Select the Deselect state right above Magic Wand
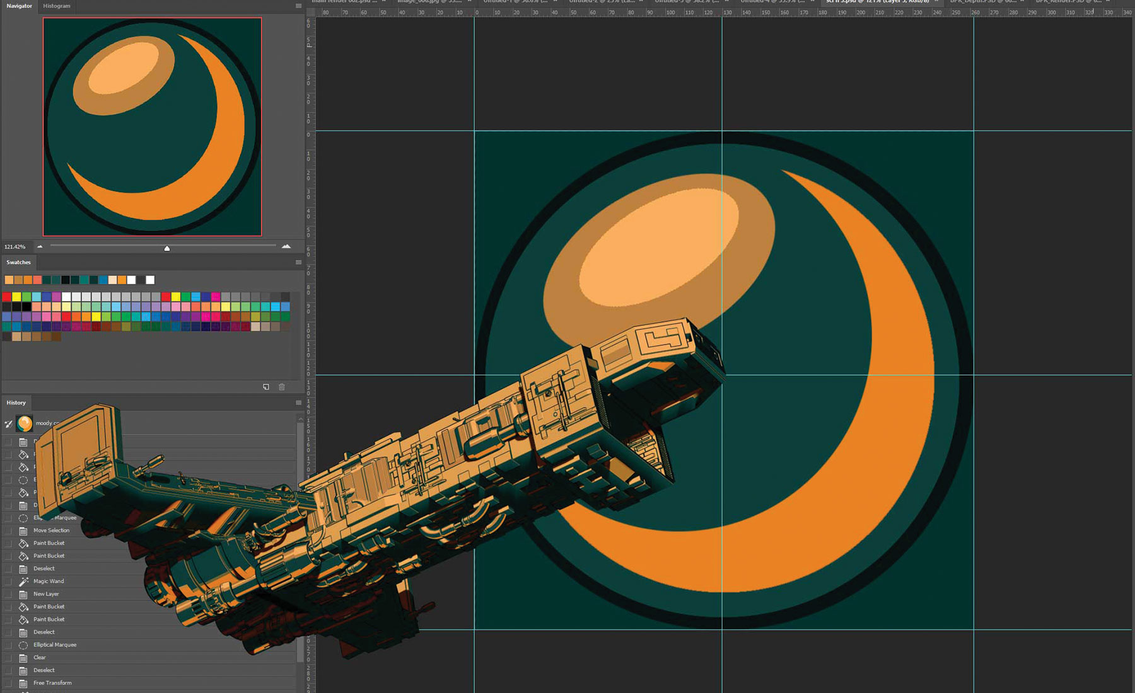 (44, 569)
